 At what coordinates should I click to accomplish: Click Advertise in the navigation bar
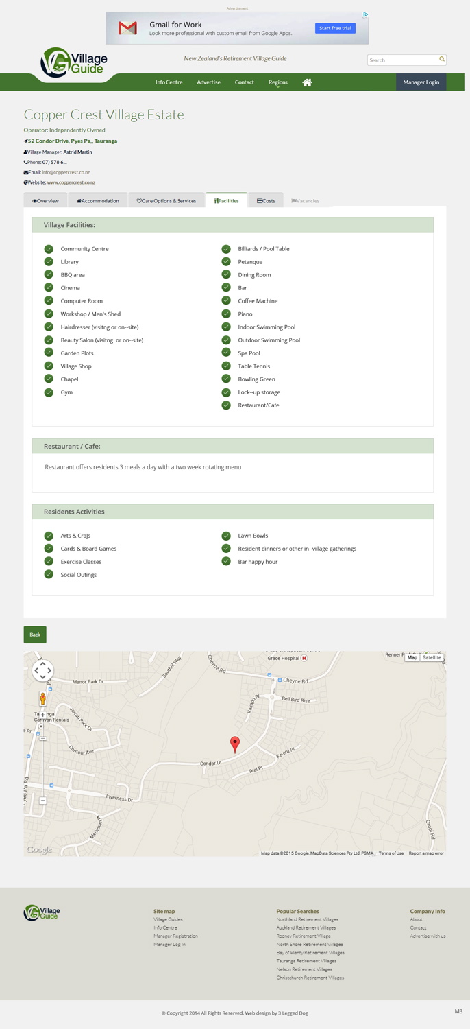(208, 82)
